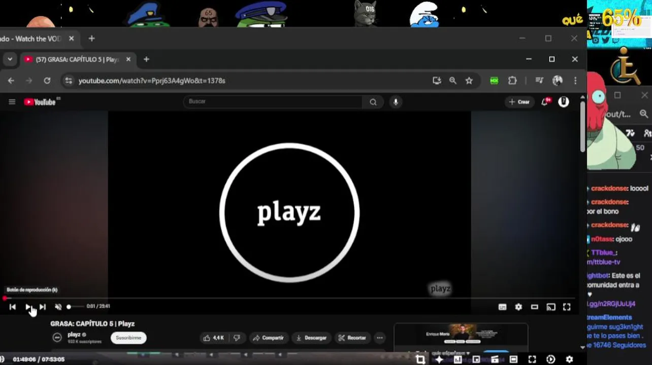Screen dimensions: 652x365
Task: Click the Descargar download button
Action: (311, 338)
